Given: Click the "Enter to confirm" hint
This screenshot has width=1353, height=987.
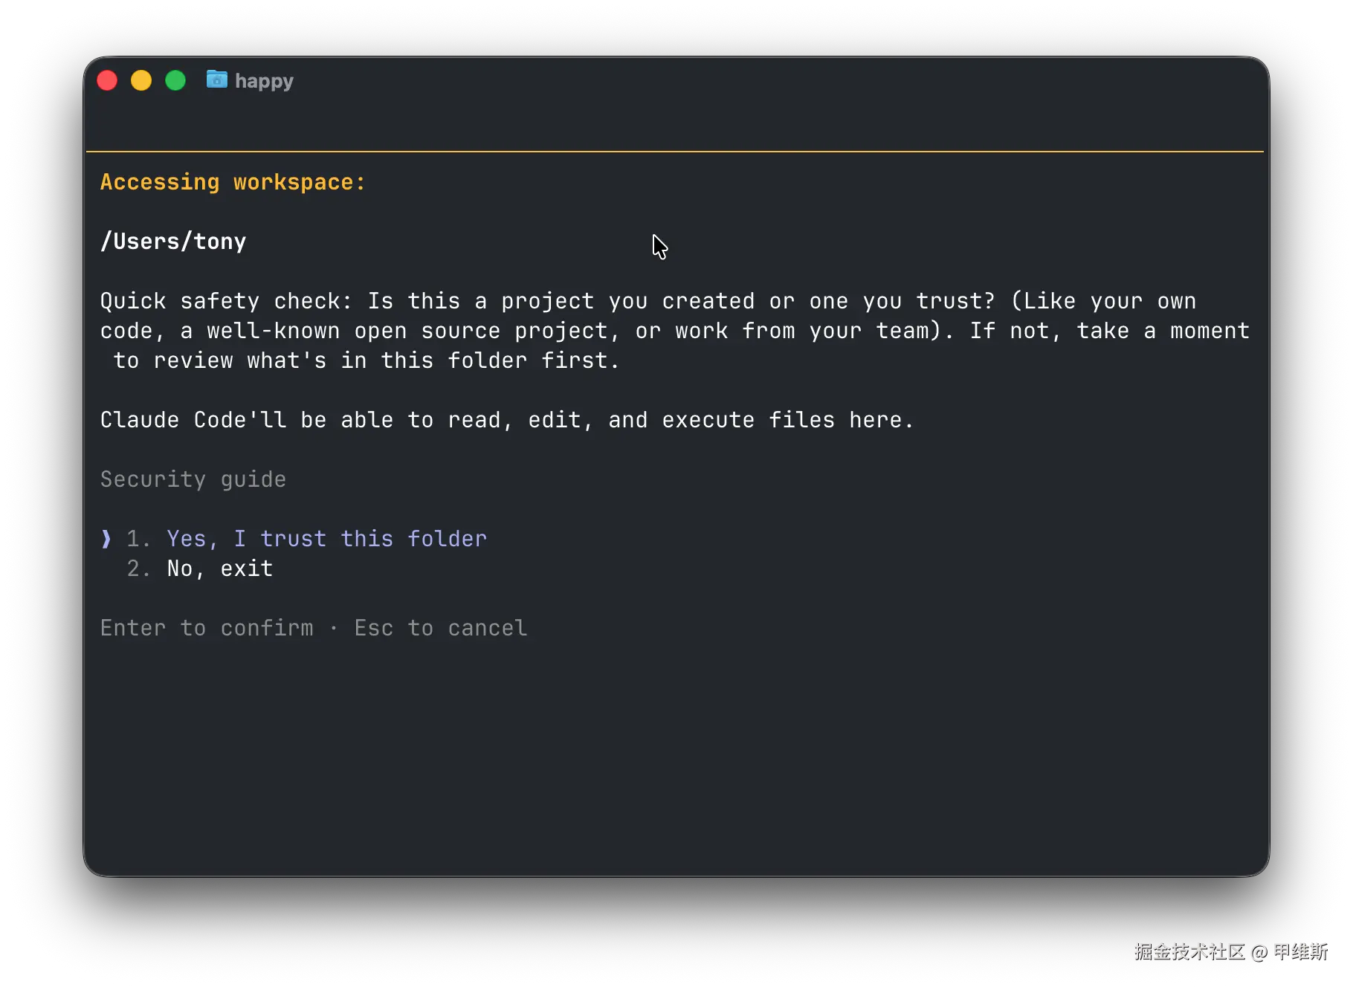Looking at the screenshot, I should pos(207,628).
